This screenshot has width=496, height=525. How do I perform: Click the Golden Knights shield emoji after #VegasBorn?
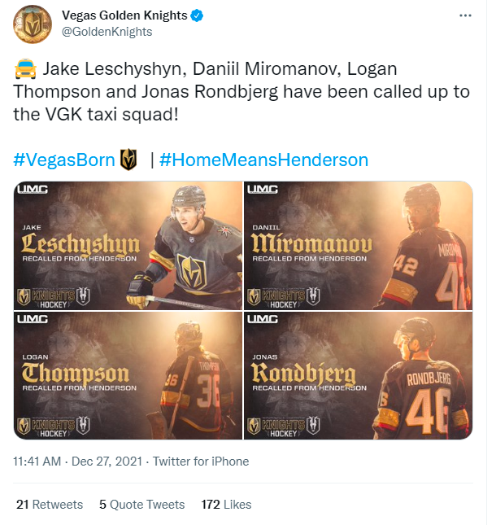(128, 160)
